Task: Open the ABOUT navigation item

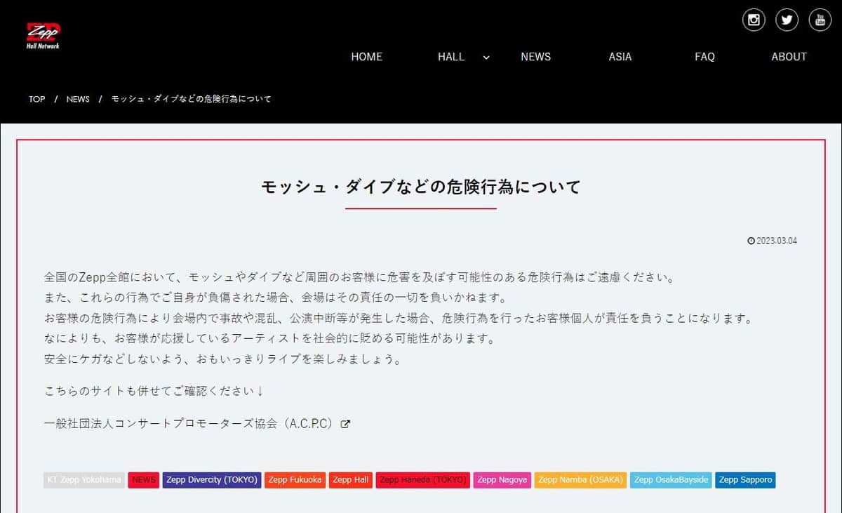Action: click(789, 57)
